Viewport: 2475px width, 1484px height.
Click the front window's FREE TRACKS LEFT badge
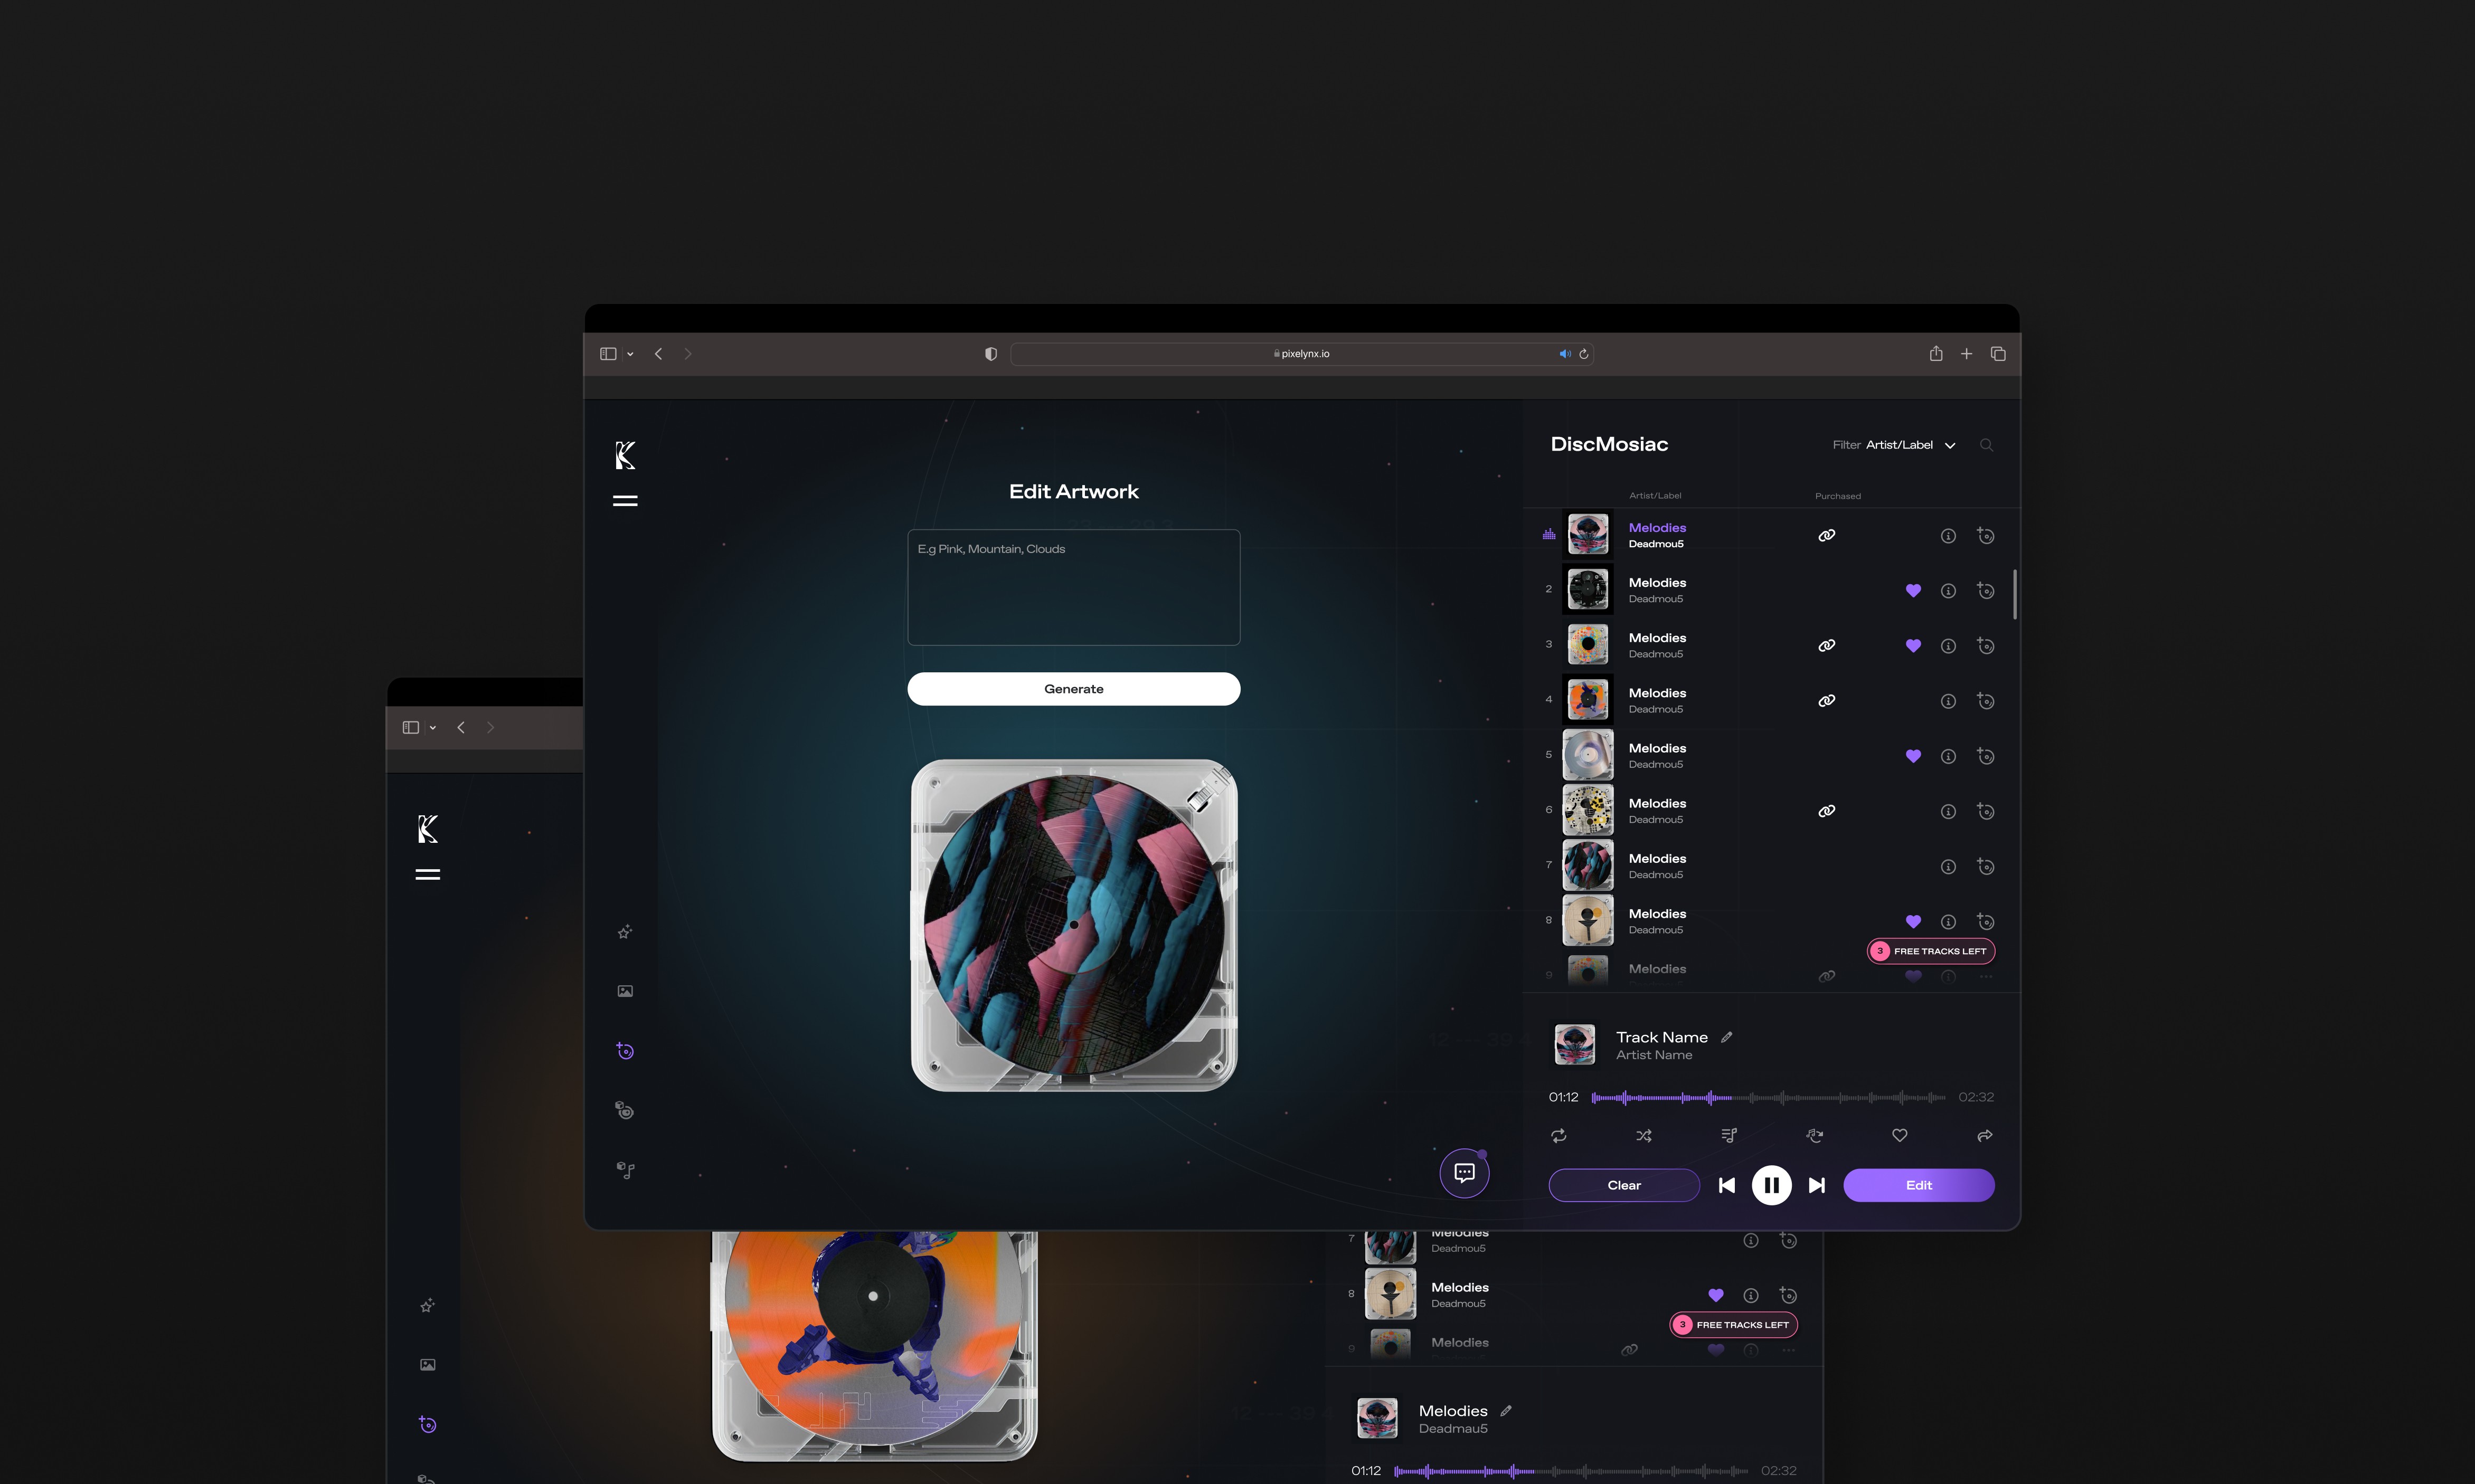click(1931, 951)
